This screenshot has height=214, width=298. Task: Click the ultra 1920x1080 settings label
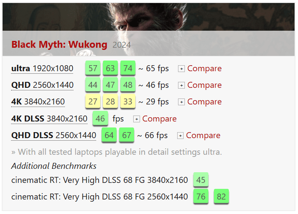pyautogui.click(x=42, y=69)
